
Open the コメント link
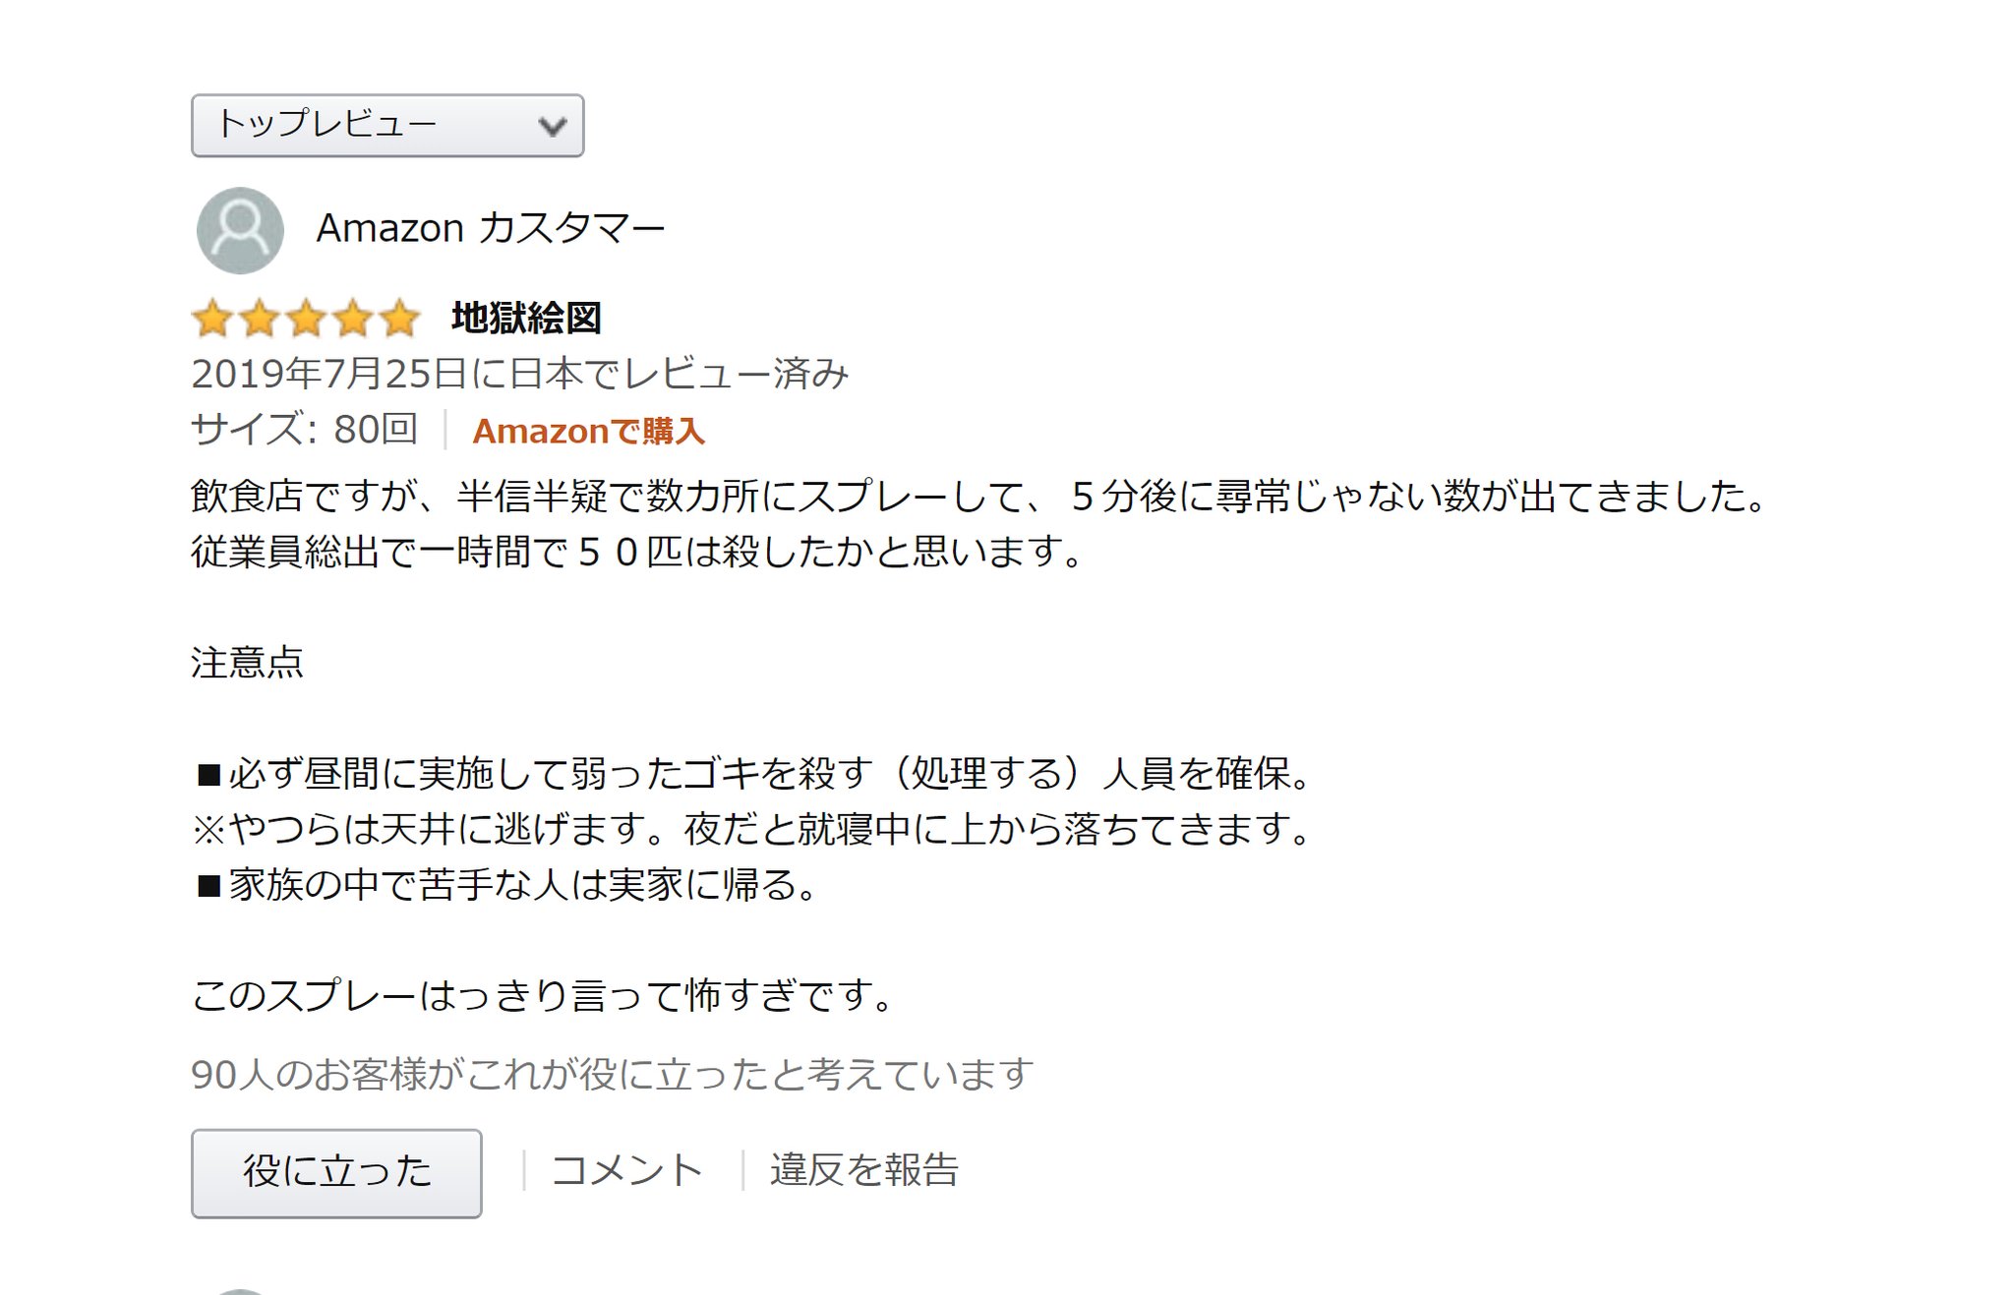626,1170
